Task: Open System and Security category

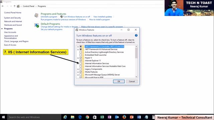Action: coord(13,18)
